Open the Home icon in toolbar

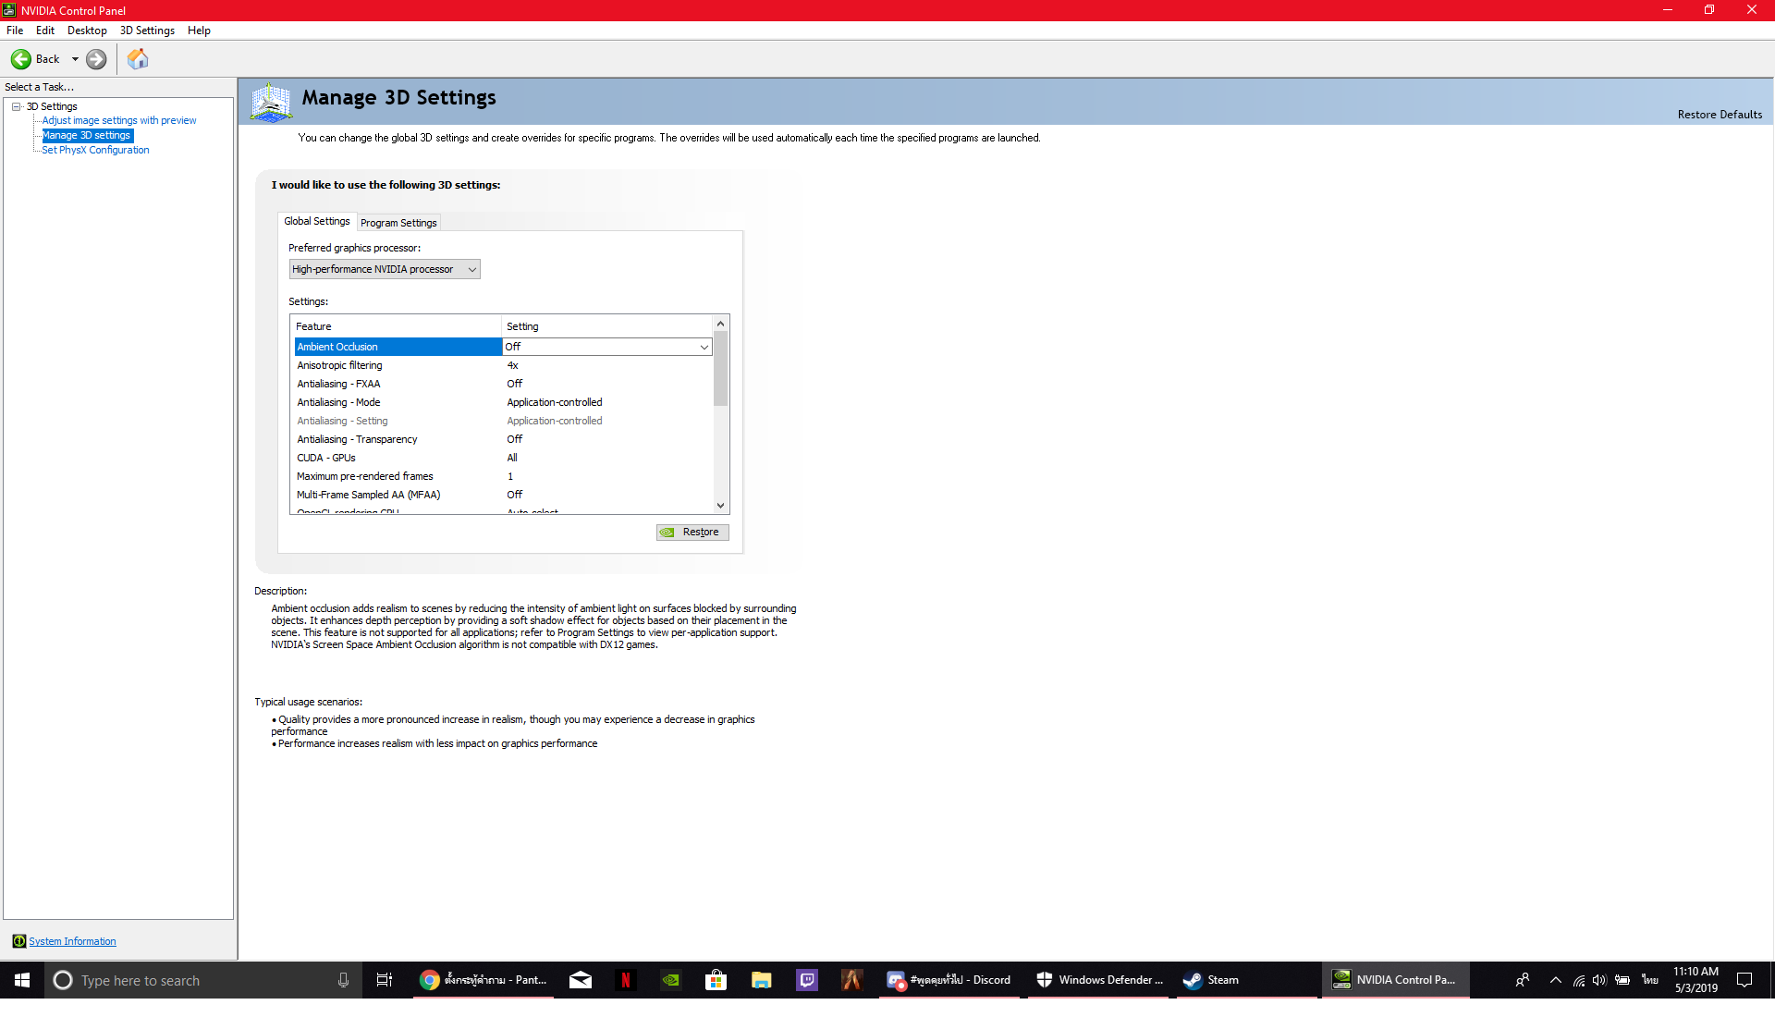pyautogui.click(x=138, y=59)
